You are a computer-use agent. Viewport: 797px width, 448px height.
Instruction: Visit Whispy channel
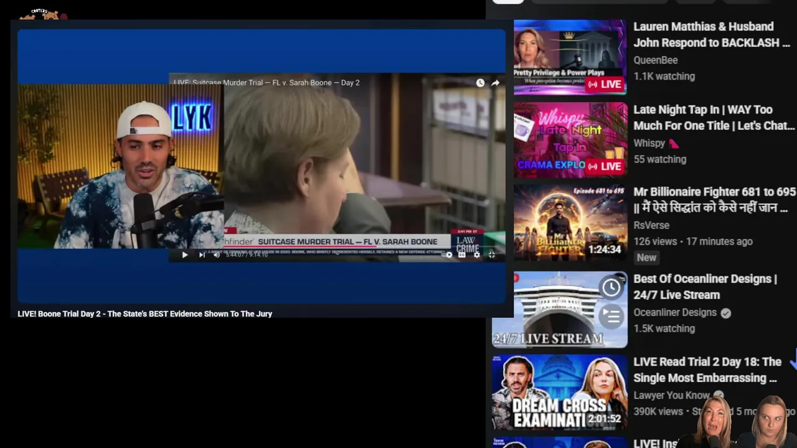tap(649, 143)
